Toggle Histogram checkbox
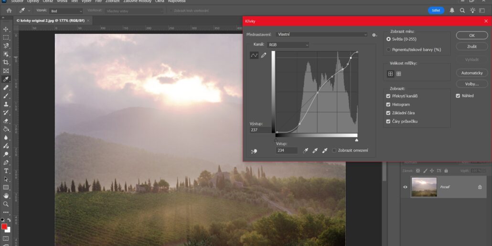 [388, 105]
